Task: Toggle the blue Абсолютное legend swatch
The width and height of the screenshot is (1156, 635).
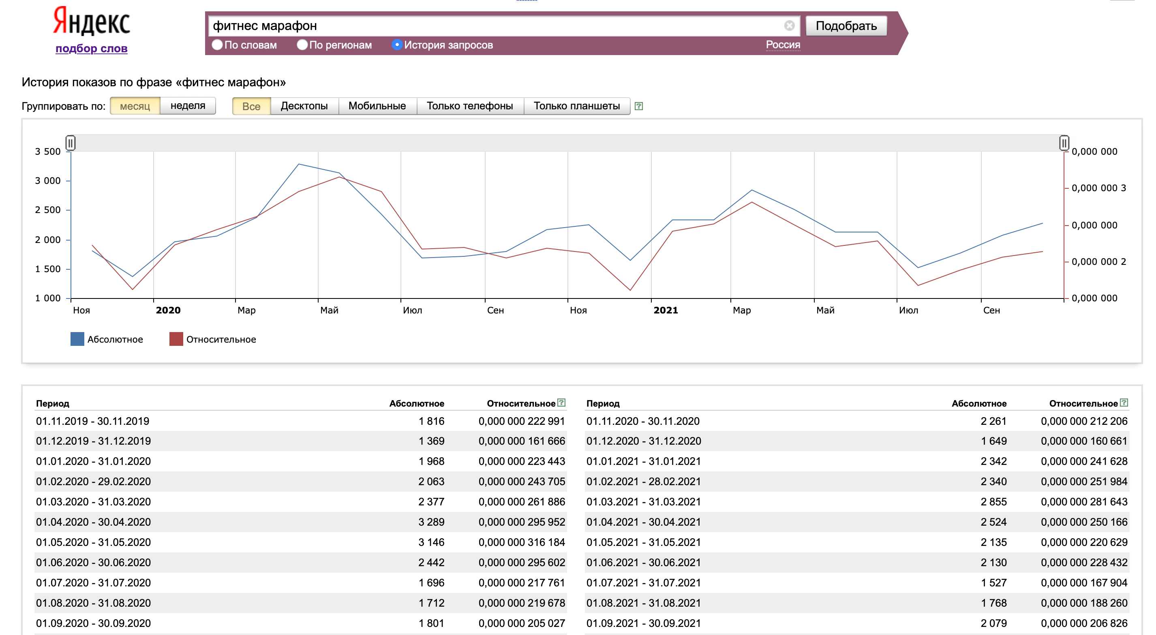Action: [x=77, y=339]
